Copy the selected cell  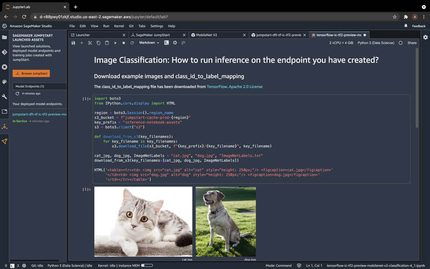pos(98,43)
